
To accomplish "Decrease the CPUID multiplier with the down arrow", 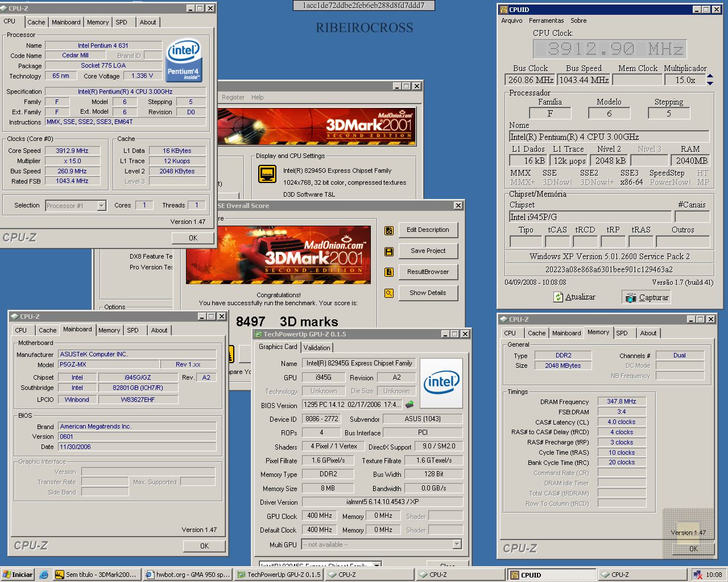I will click(710, 83).
